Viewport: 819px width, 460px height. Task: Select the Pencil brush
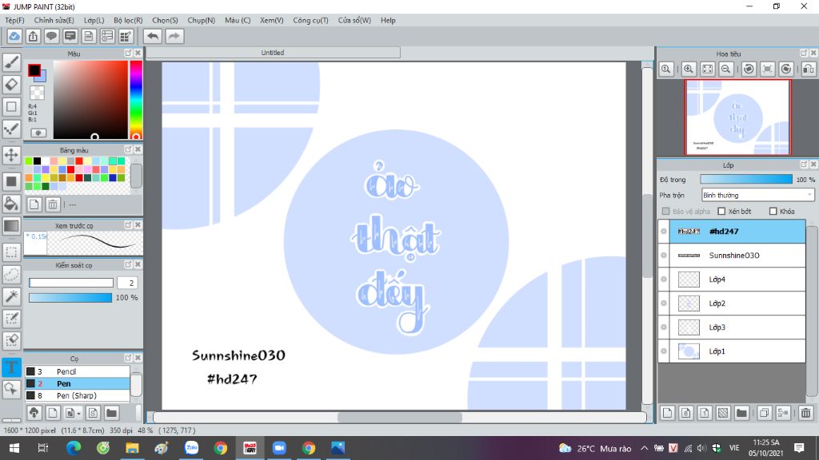pos(78,371)
